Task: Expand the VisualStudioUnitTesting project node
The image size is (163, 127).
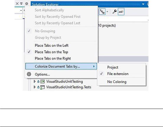Action: point(35,81)
